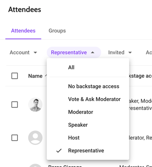The height and width of the screenshot is (167, 152).
Task: Click the Invited filter arrow icon
Action: point(130,52)
